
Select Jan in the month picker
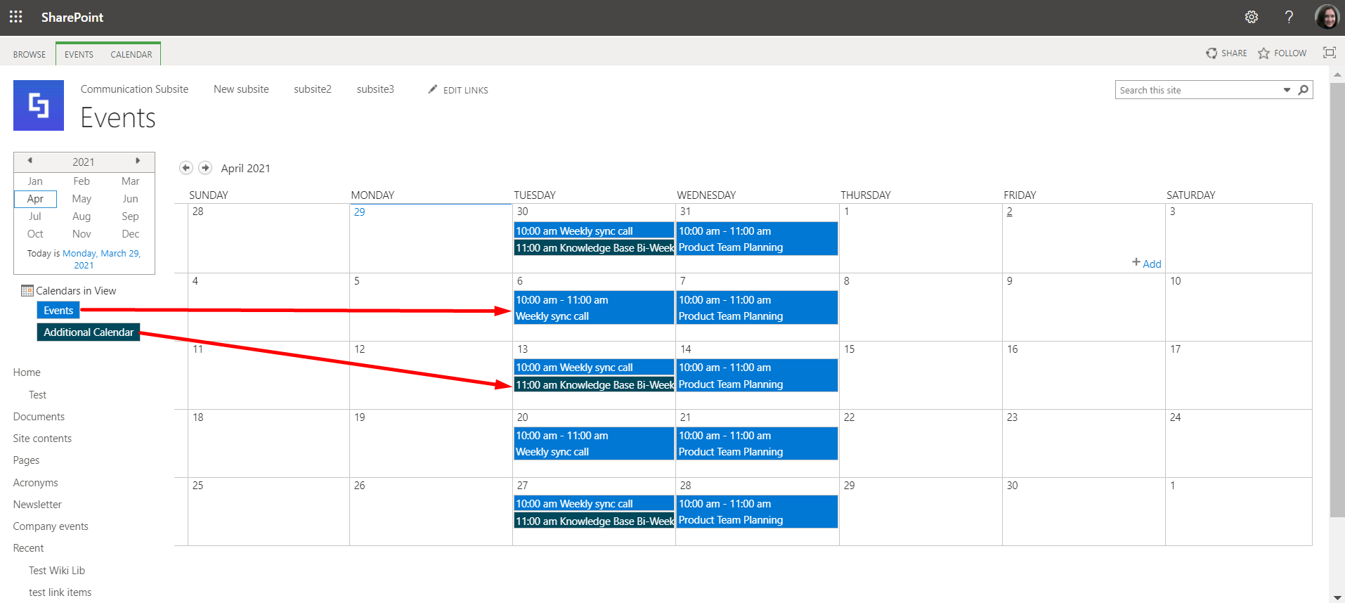(x=35, y=181)
